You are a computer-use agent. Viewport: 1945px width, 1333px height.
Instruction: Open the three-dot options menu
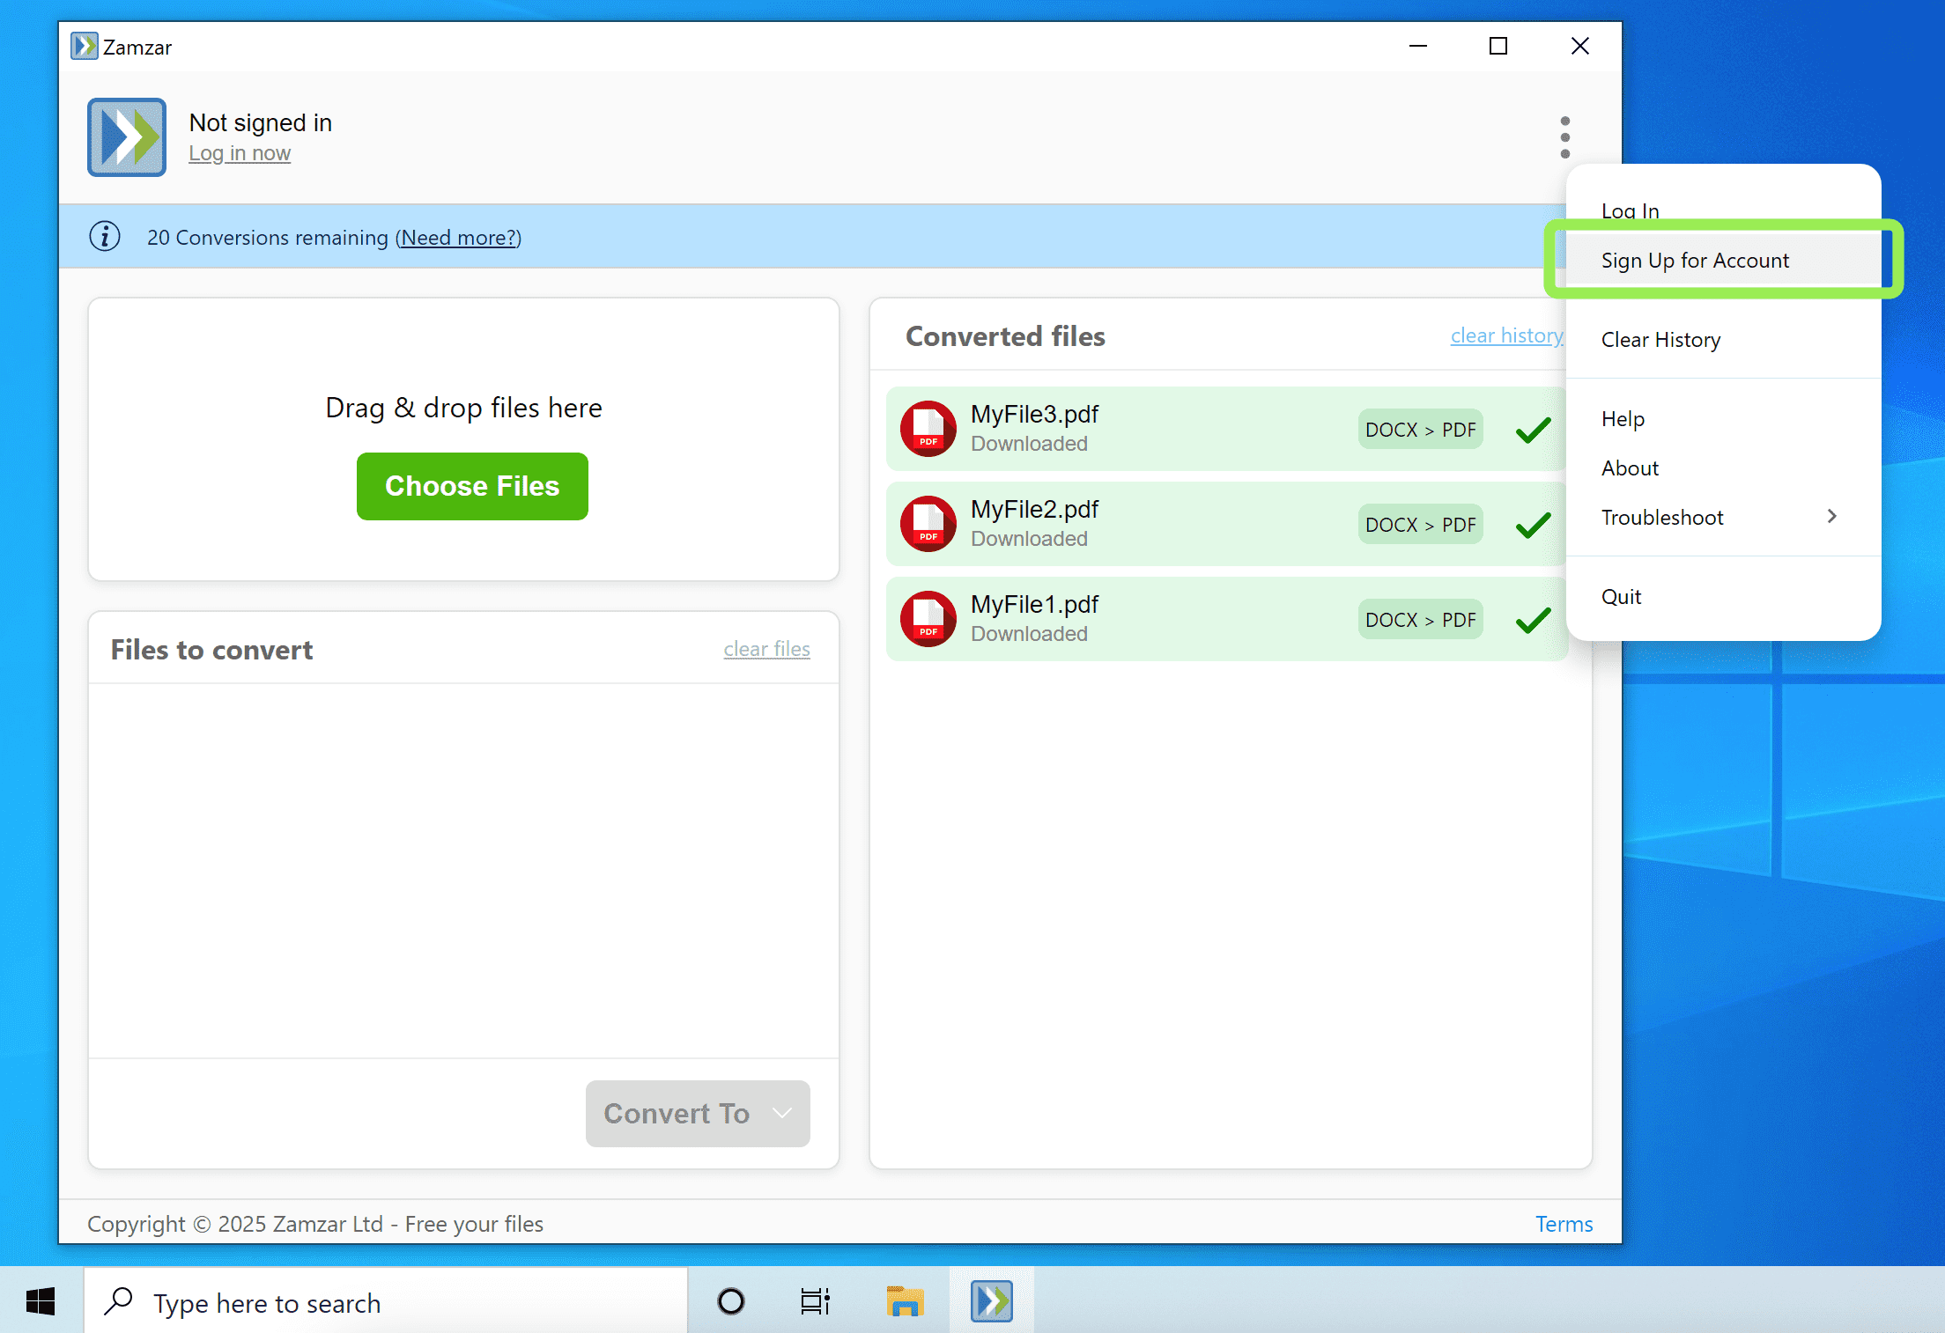tap(1565, 137)
